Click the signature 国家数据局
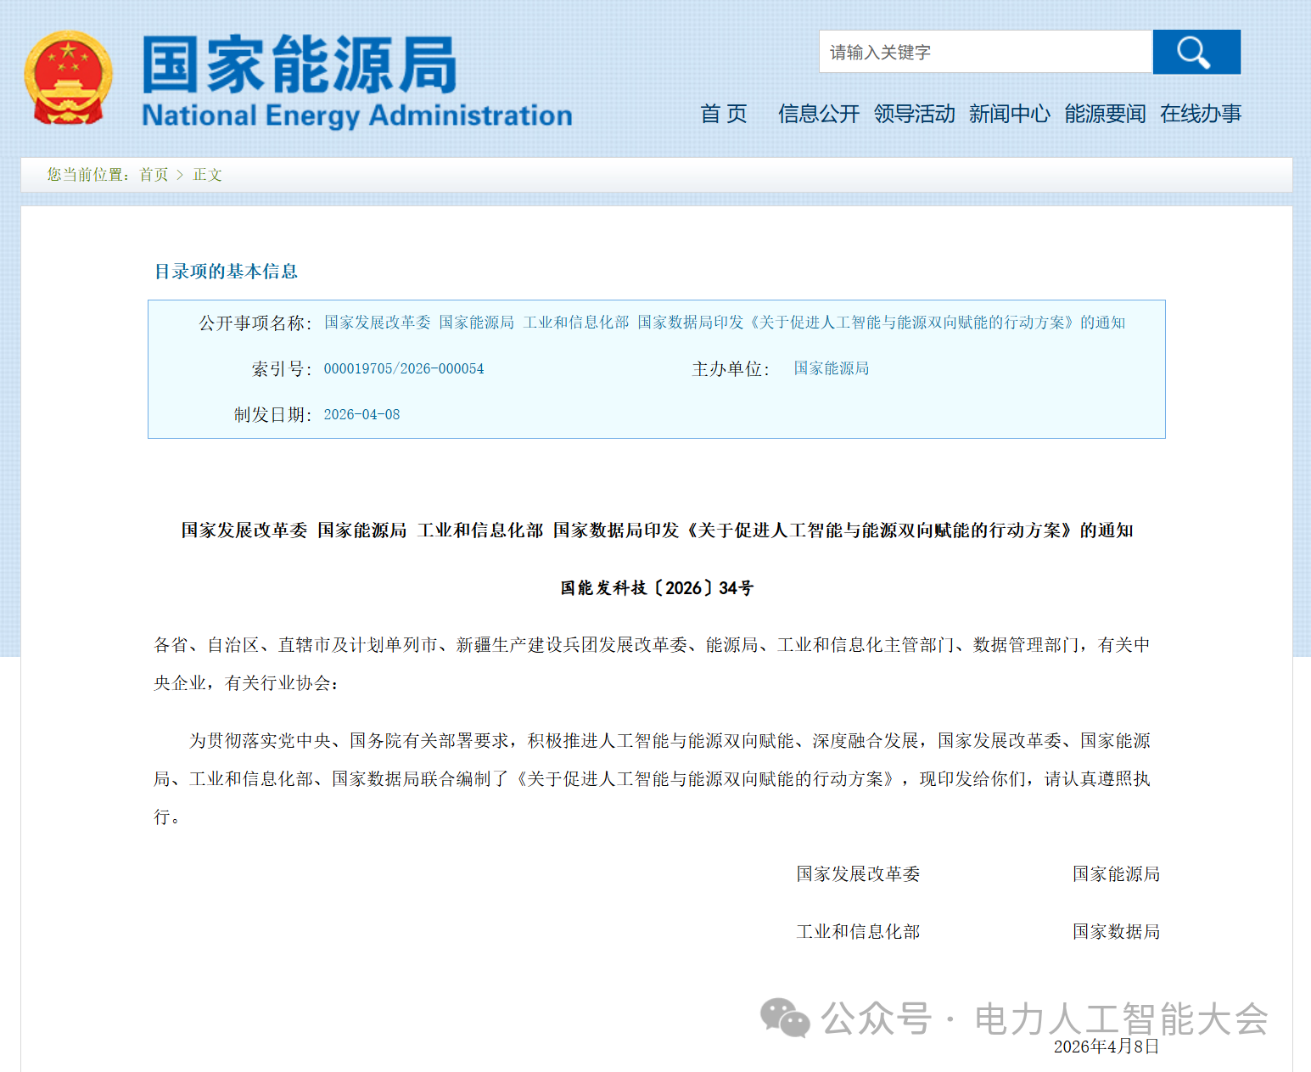The height and width of the screenshot is (1072, 1311). 1116,932
